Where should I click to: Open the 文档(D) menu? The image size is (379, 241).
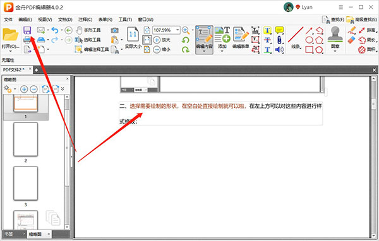pos(65,20)
